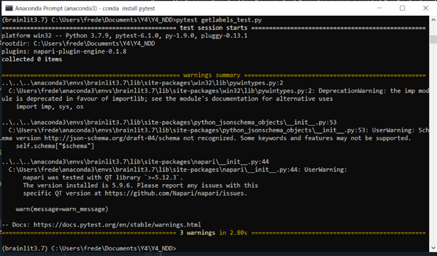437x256 pixels.
Task: Click the final '(brainlit3.7)' command prompt line
Action: pyautogui.click(x=89, y=248)
